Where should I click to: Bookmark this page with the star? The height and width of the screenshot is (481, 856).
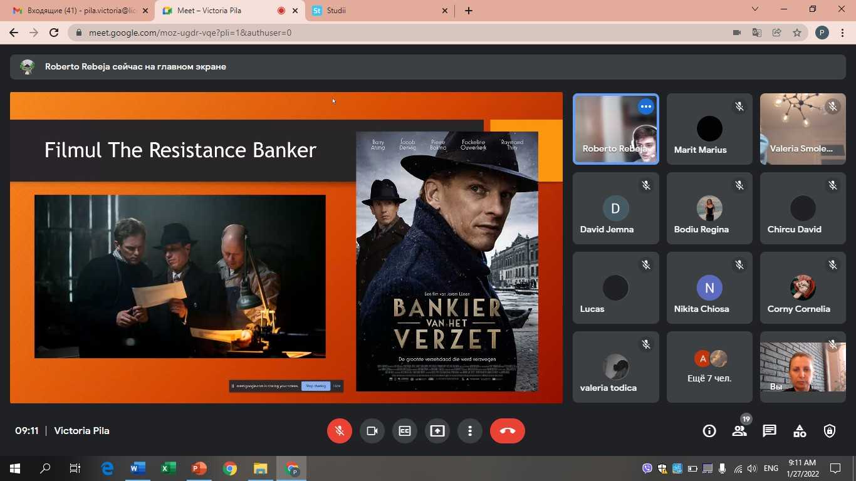(797, 33)
